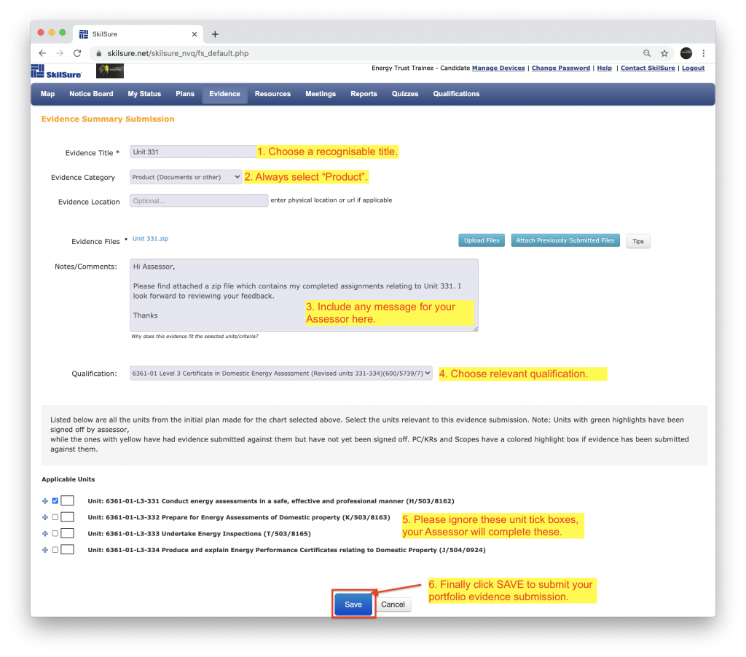The height and width of the screenshot is (657, 746).
Task: Open the Reports menu
Action: coord(364,94)
